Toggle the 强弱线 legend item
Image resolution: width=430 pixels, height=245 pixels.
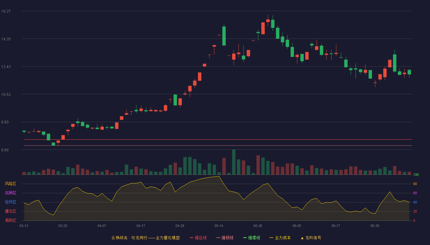(x=225, y=238)
